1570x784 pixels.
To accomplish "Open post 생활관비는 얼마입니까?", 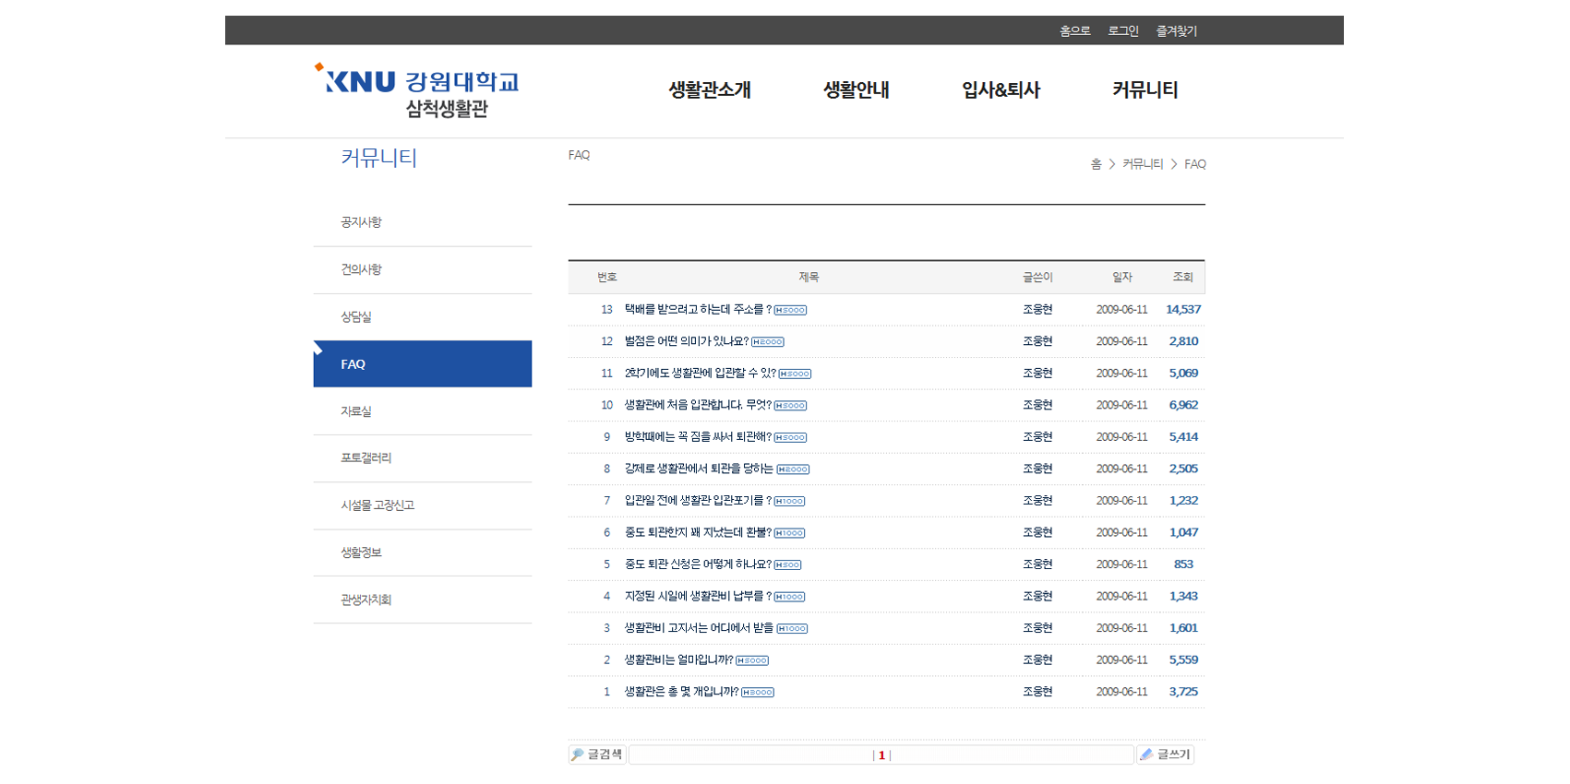I will [x=678, y=659].
